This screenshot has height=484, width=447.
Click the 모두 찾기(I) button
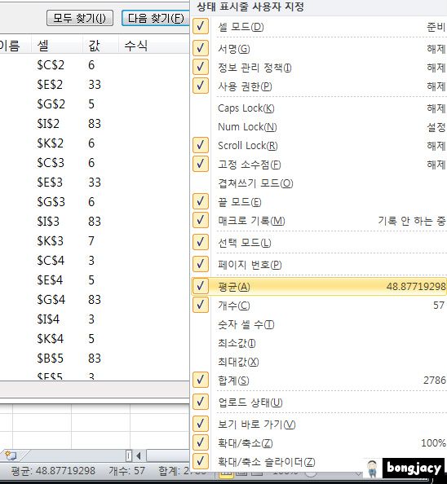click(x=80, y=18)
